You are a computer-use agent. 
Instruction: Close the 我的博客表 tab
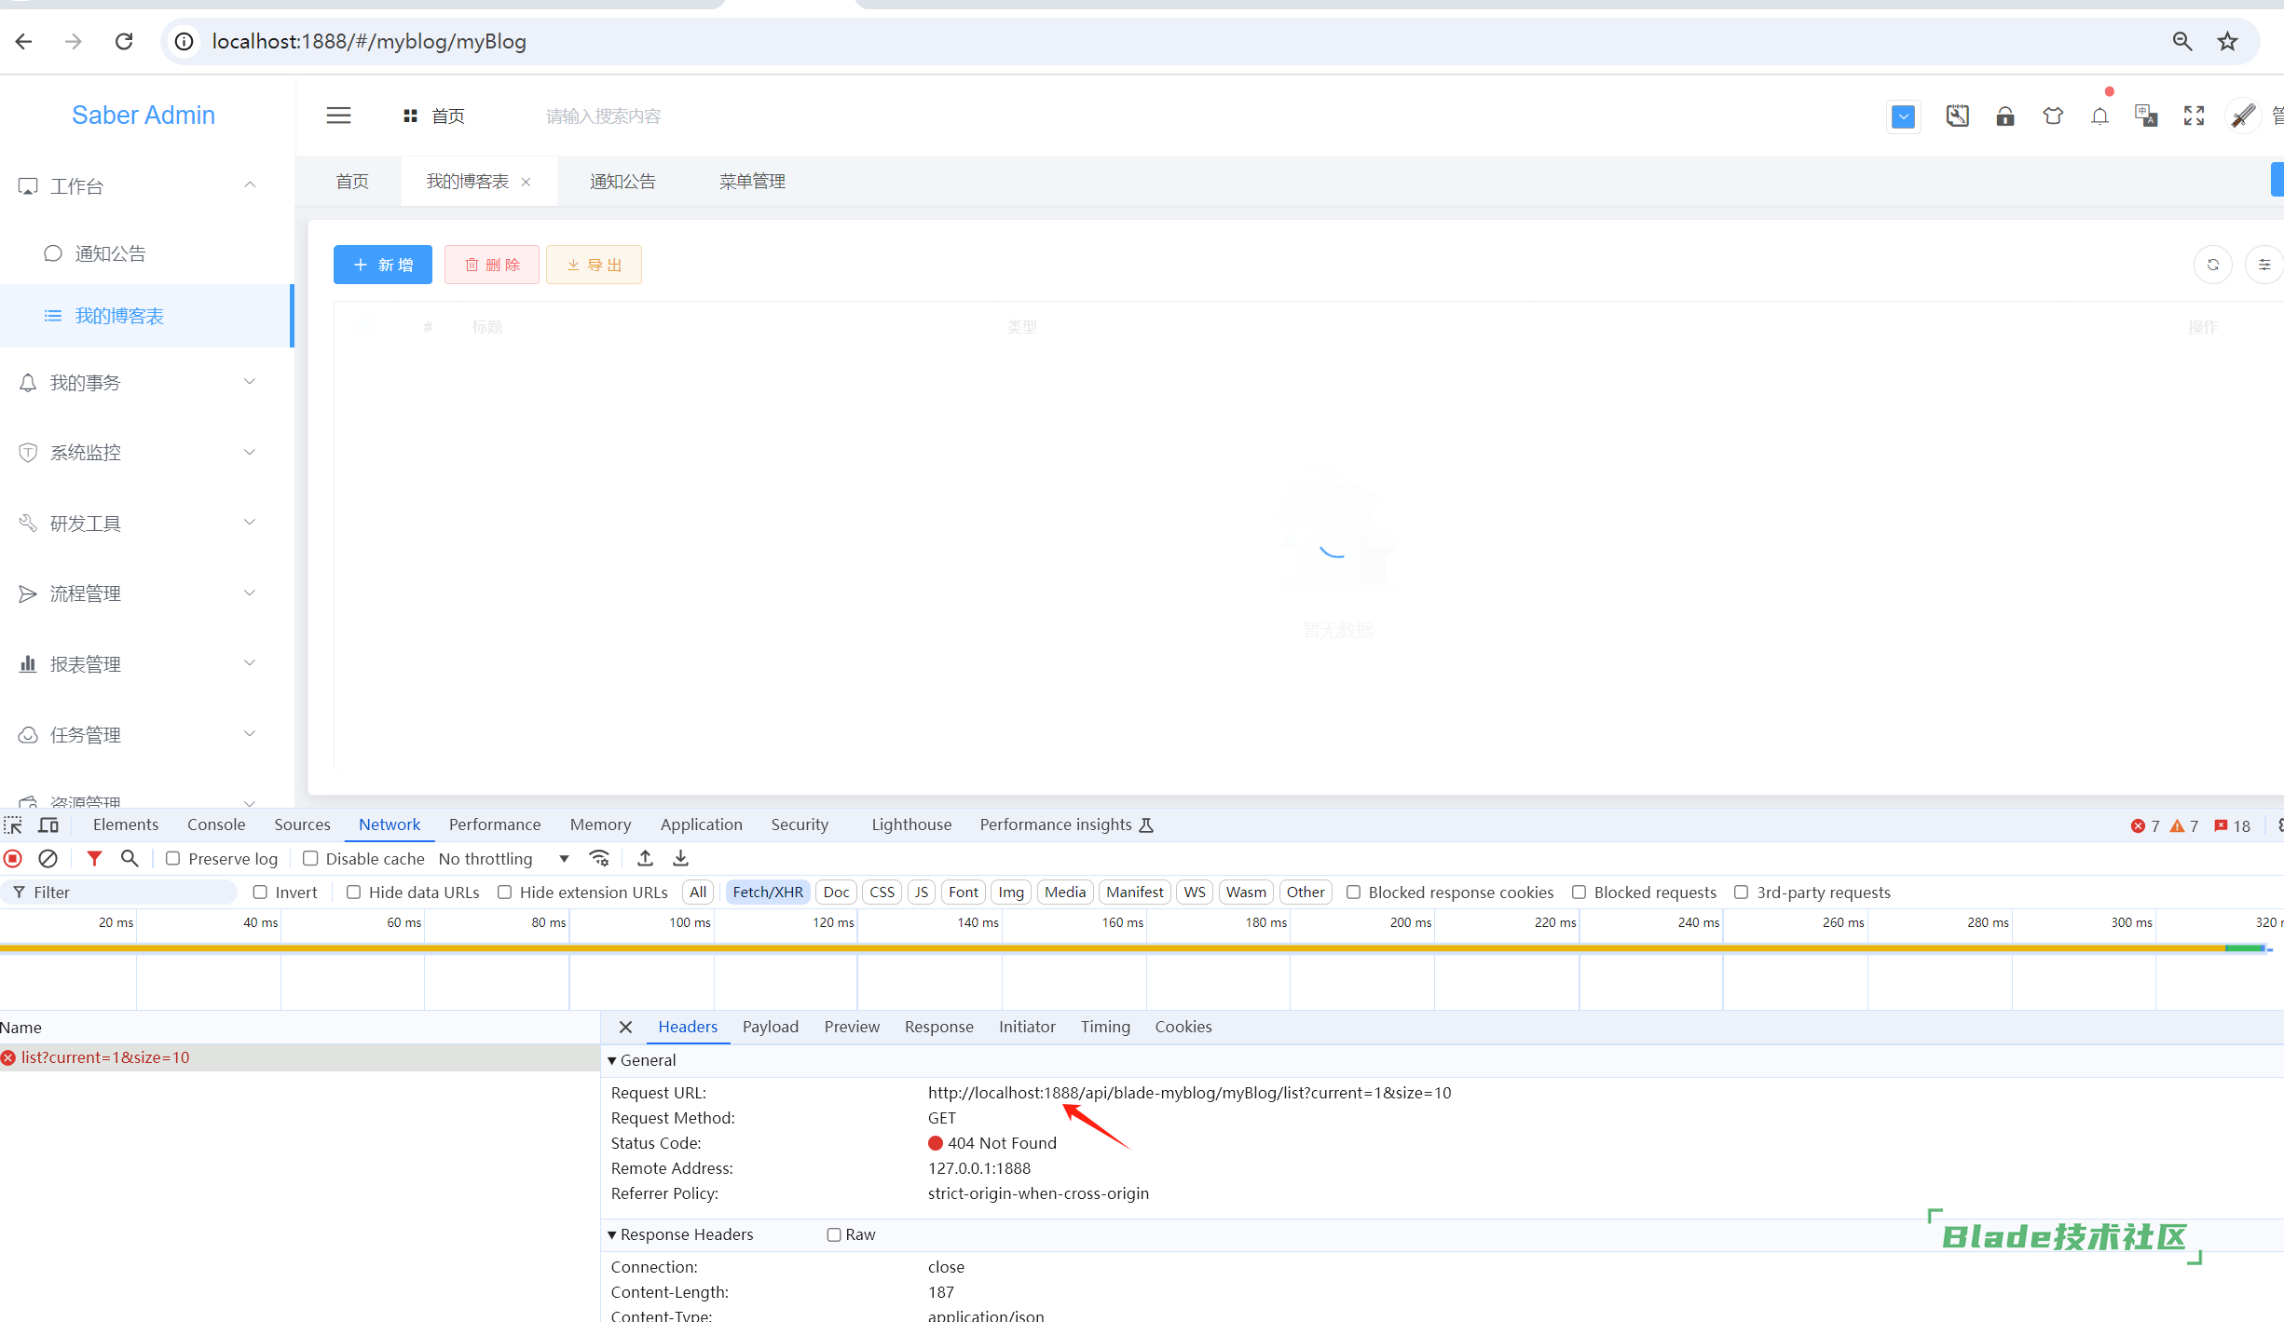pyautogui.click(x=527, y=182)
